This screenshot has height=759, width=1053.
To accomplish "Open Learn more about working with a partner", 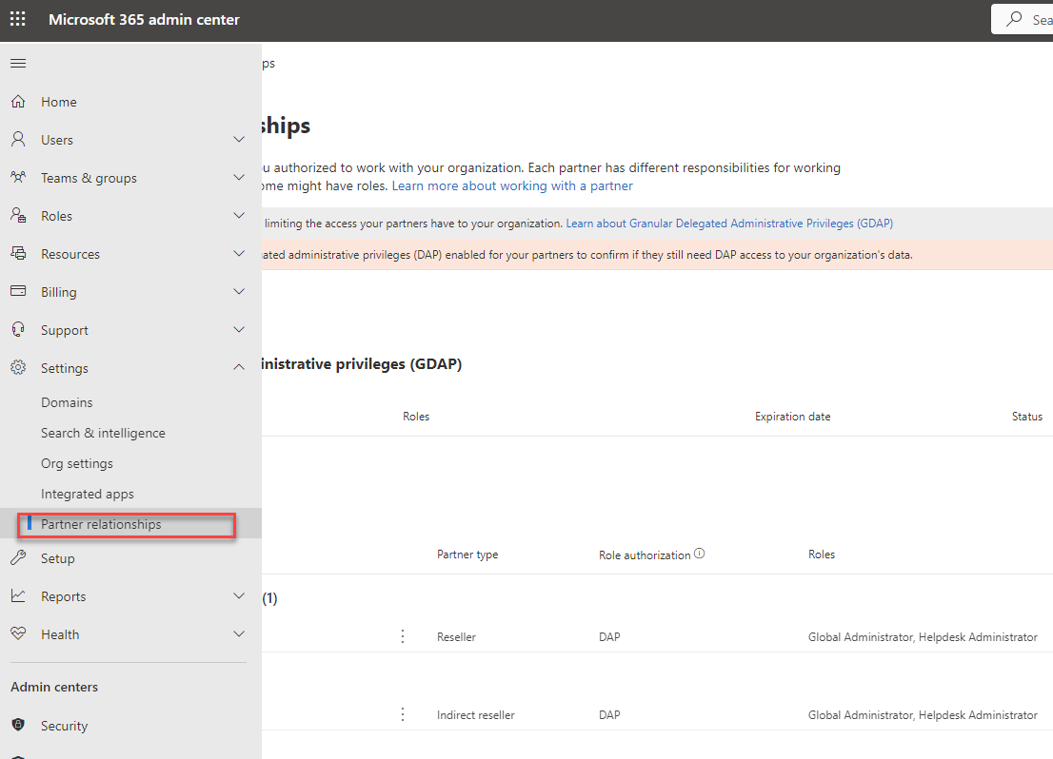I will pos(512,185).
